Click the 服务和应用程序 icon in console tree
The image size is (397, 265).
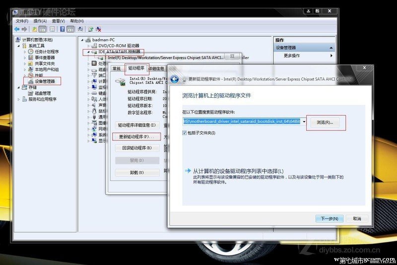pos(24,99)
